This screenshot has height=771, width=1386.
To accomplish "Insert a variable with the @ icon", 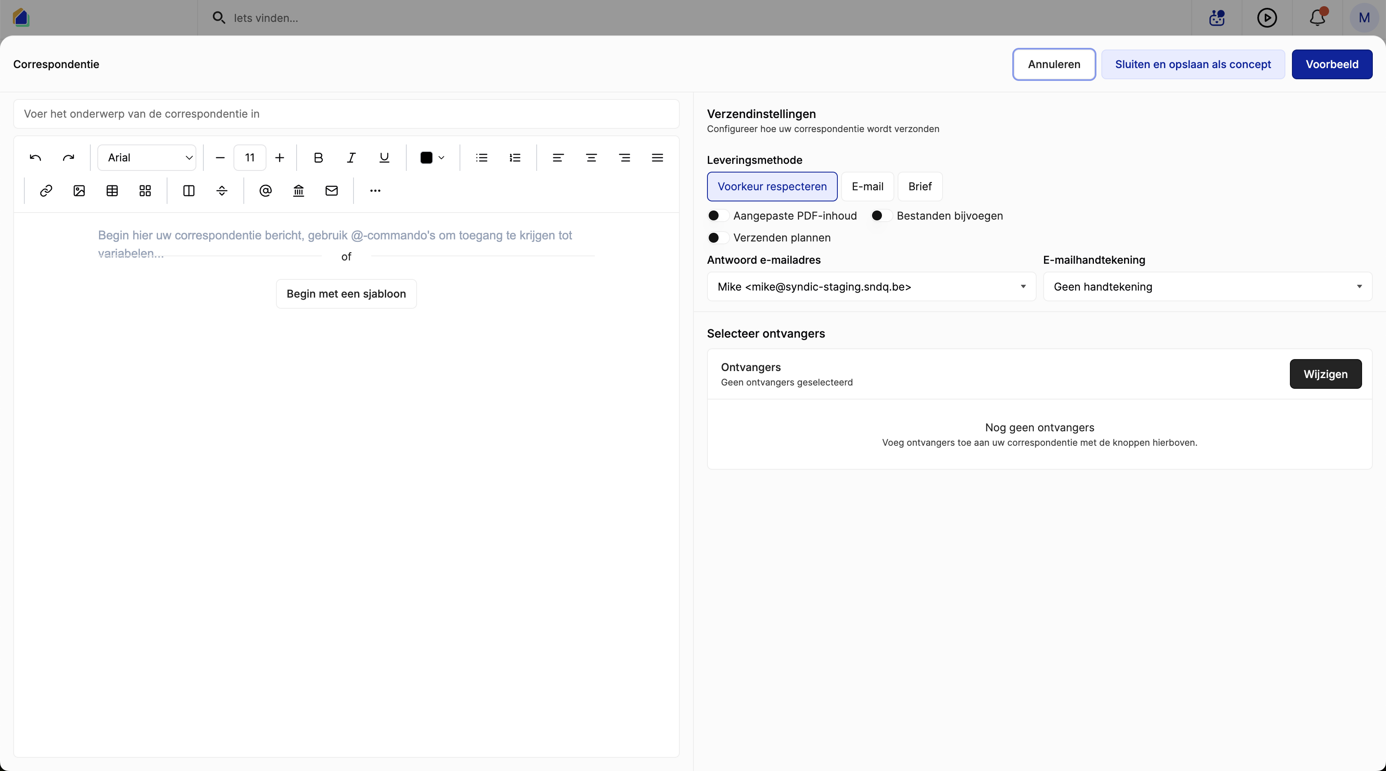I will pyautogui.click(x=266, y=191).
